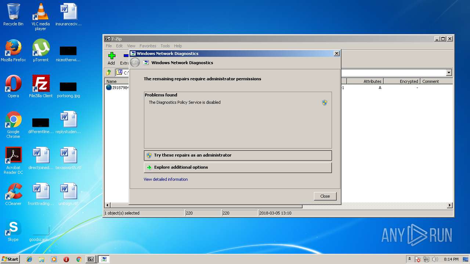This screenshot has height=264, width=470.
Task: Launch µTorrent desktop shortcut
Action: click(x=41, y=51)
